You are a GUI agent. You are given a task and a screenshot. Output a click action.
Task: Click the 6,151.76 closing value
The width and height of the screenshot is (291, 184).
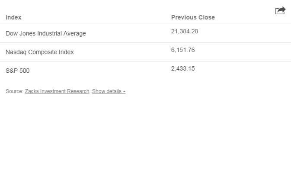[x=183, y=50]
